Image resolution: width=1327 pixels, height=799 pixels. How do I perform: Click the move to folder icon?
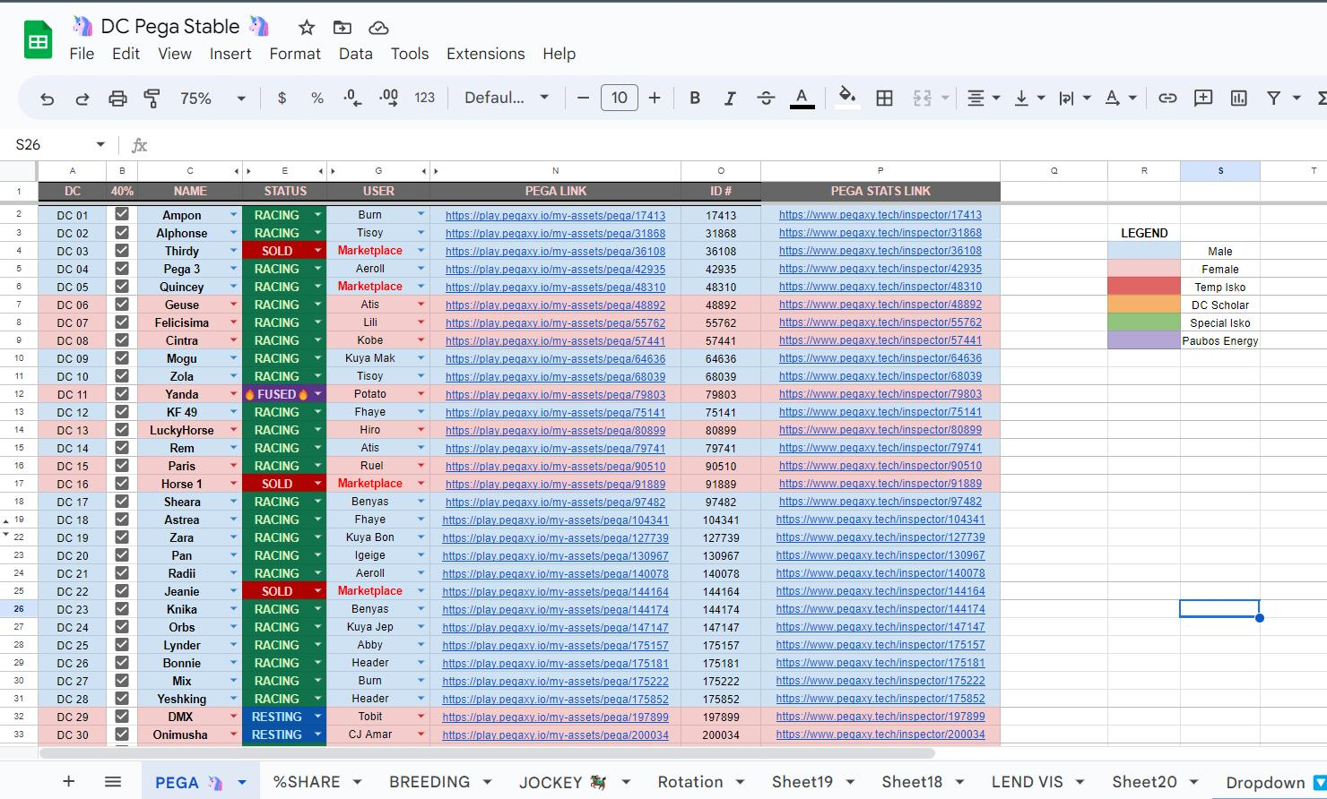point(343,28)
